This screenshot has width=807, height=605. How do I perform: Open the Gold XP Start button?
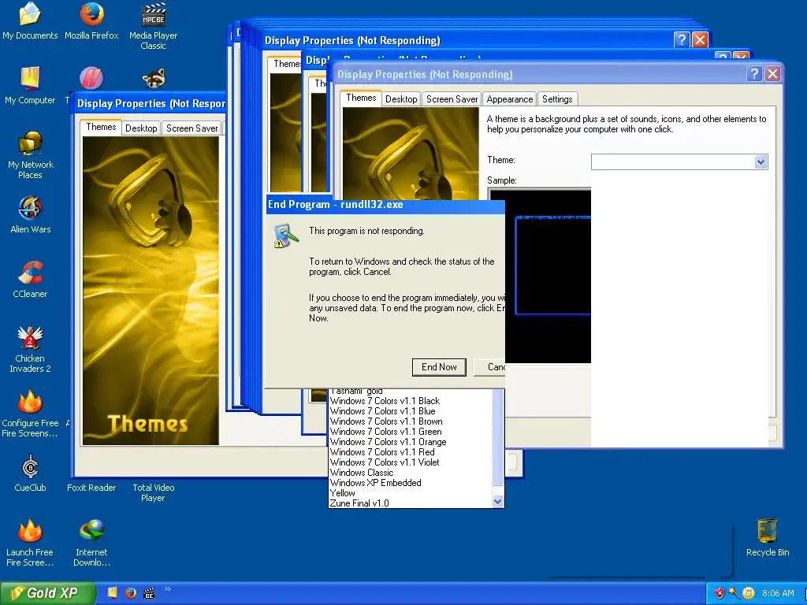(48, 593)
